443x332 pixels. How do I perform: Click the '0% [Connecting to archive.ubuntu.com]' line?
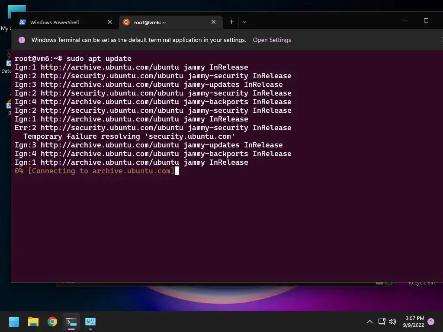[94, 171]
